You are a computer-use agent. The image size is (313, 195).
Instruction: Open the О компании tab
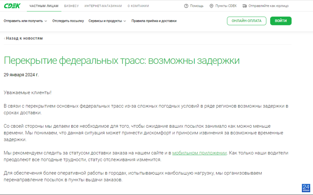coord(138,6)
